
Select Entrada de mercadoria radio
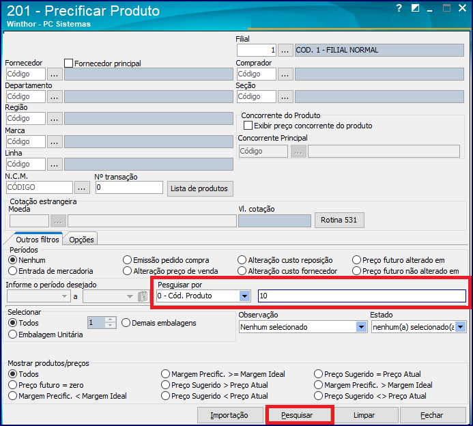(13, 271)
